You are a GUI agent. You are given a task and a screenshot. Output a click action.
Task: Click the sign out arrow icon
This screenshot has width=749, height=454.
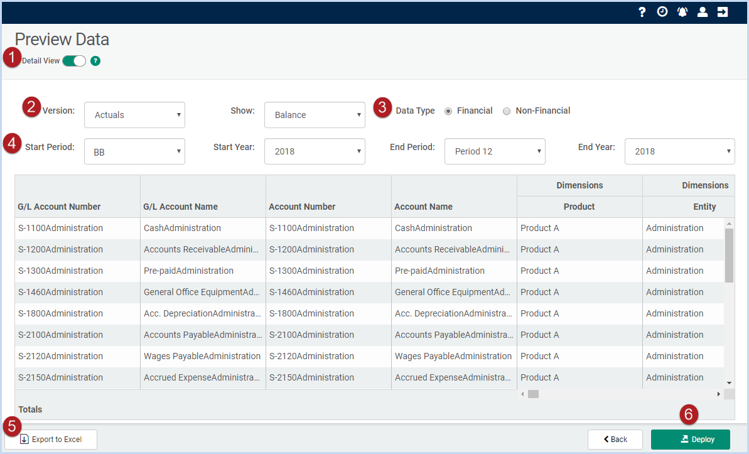(723, 12)
